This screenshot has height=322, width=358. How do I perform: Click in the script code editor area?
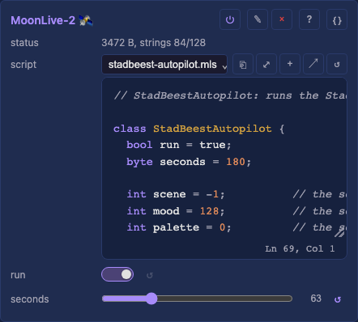[x=224, y=168]
